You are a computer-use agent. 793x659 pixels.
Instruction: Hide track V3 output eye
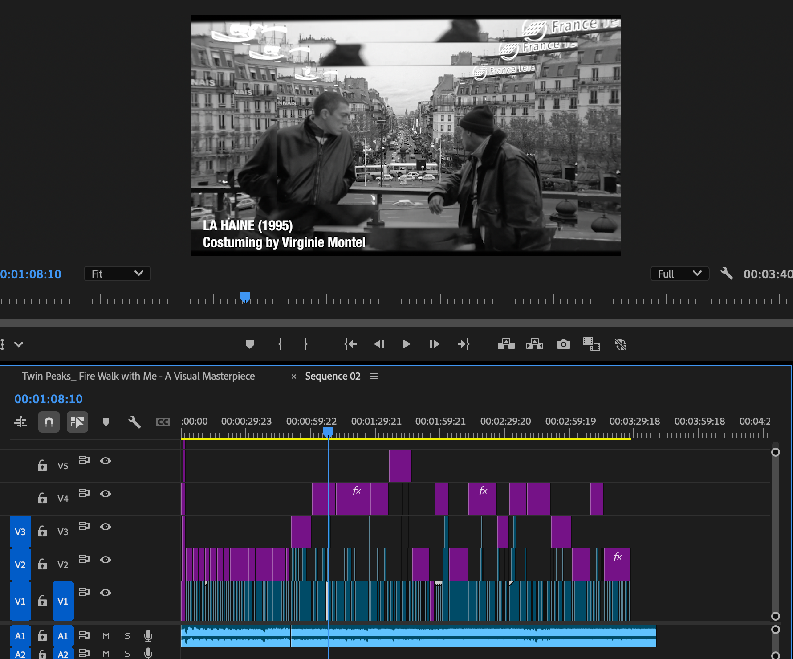(106, 527)
